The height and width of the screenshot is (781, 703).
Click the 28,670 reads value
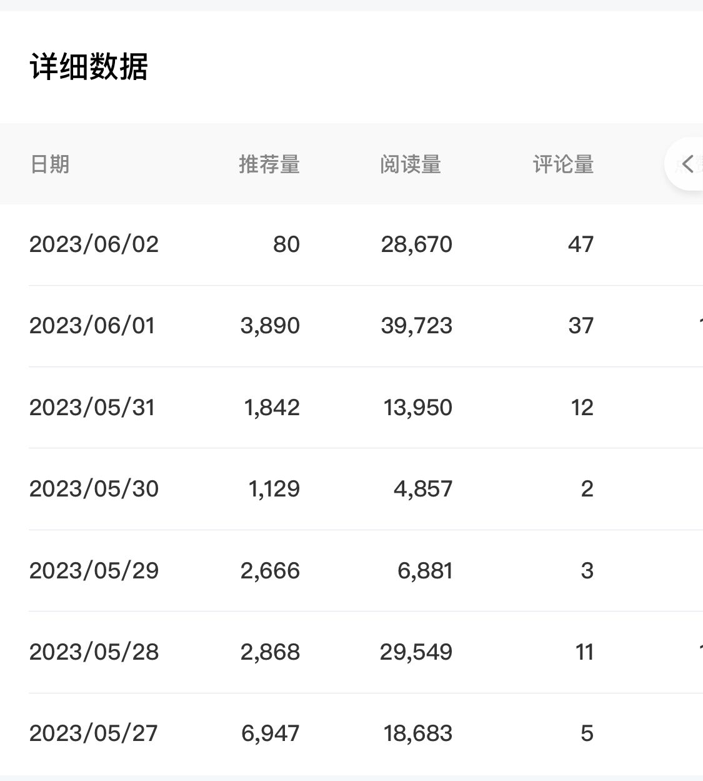[416, 244]
